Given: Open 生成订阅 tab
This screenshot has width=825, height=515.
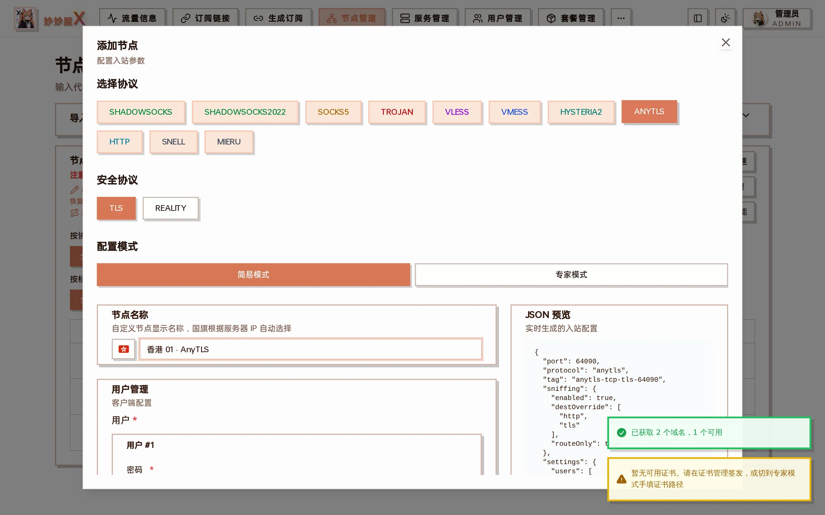Looking at the screenshot, I should pyautogui.click(x=278, y=18).
